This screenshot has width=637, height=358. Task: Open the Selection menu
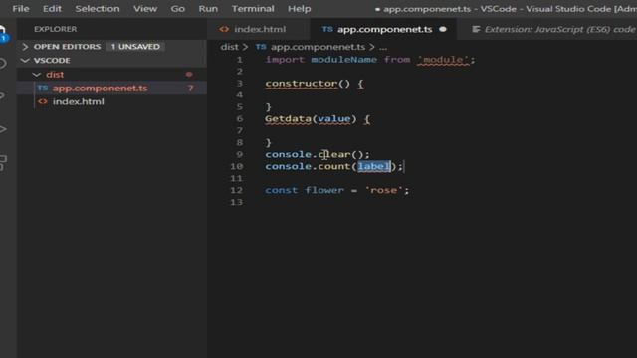pos(98,9)
